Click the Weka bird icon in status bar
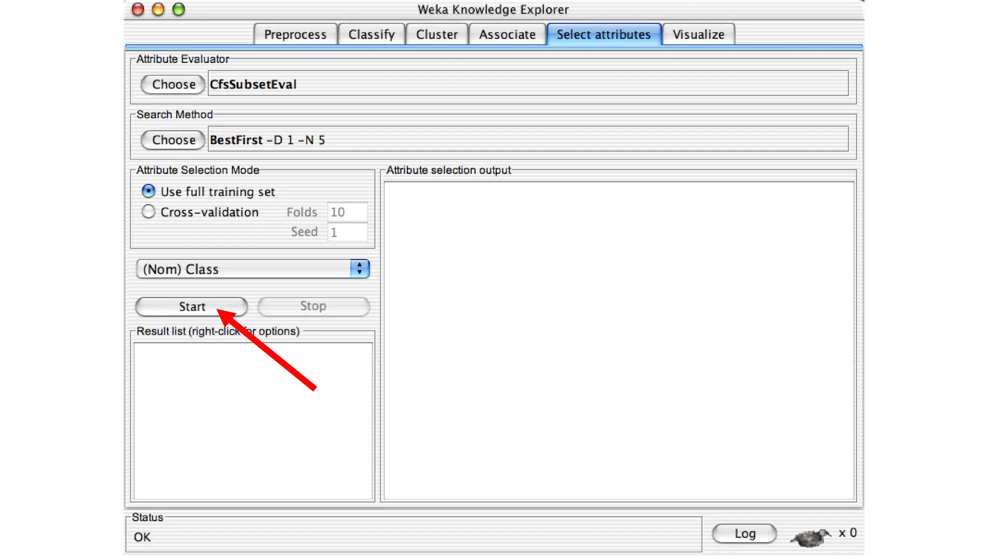Image resolution: width=989 pixels, height=556 pixels. (810, 537)
